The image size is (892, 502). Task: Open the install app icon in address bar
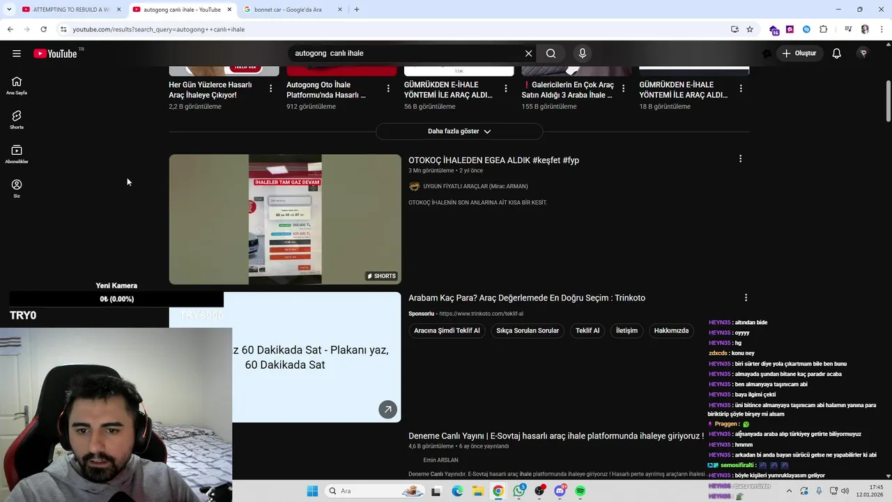[x=735, y=29]
